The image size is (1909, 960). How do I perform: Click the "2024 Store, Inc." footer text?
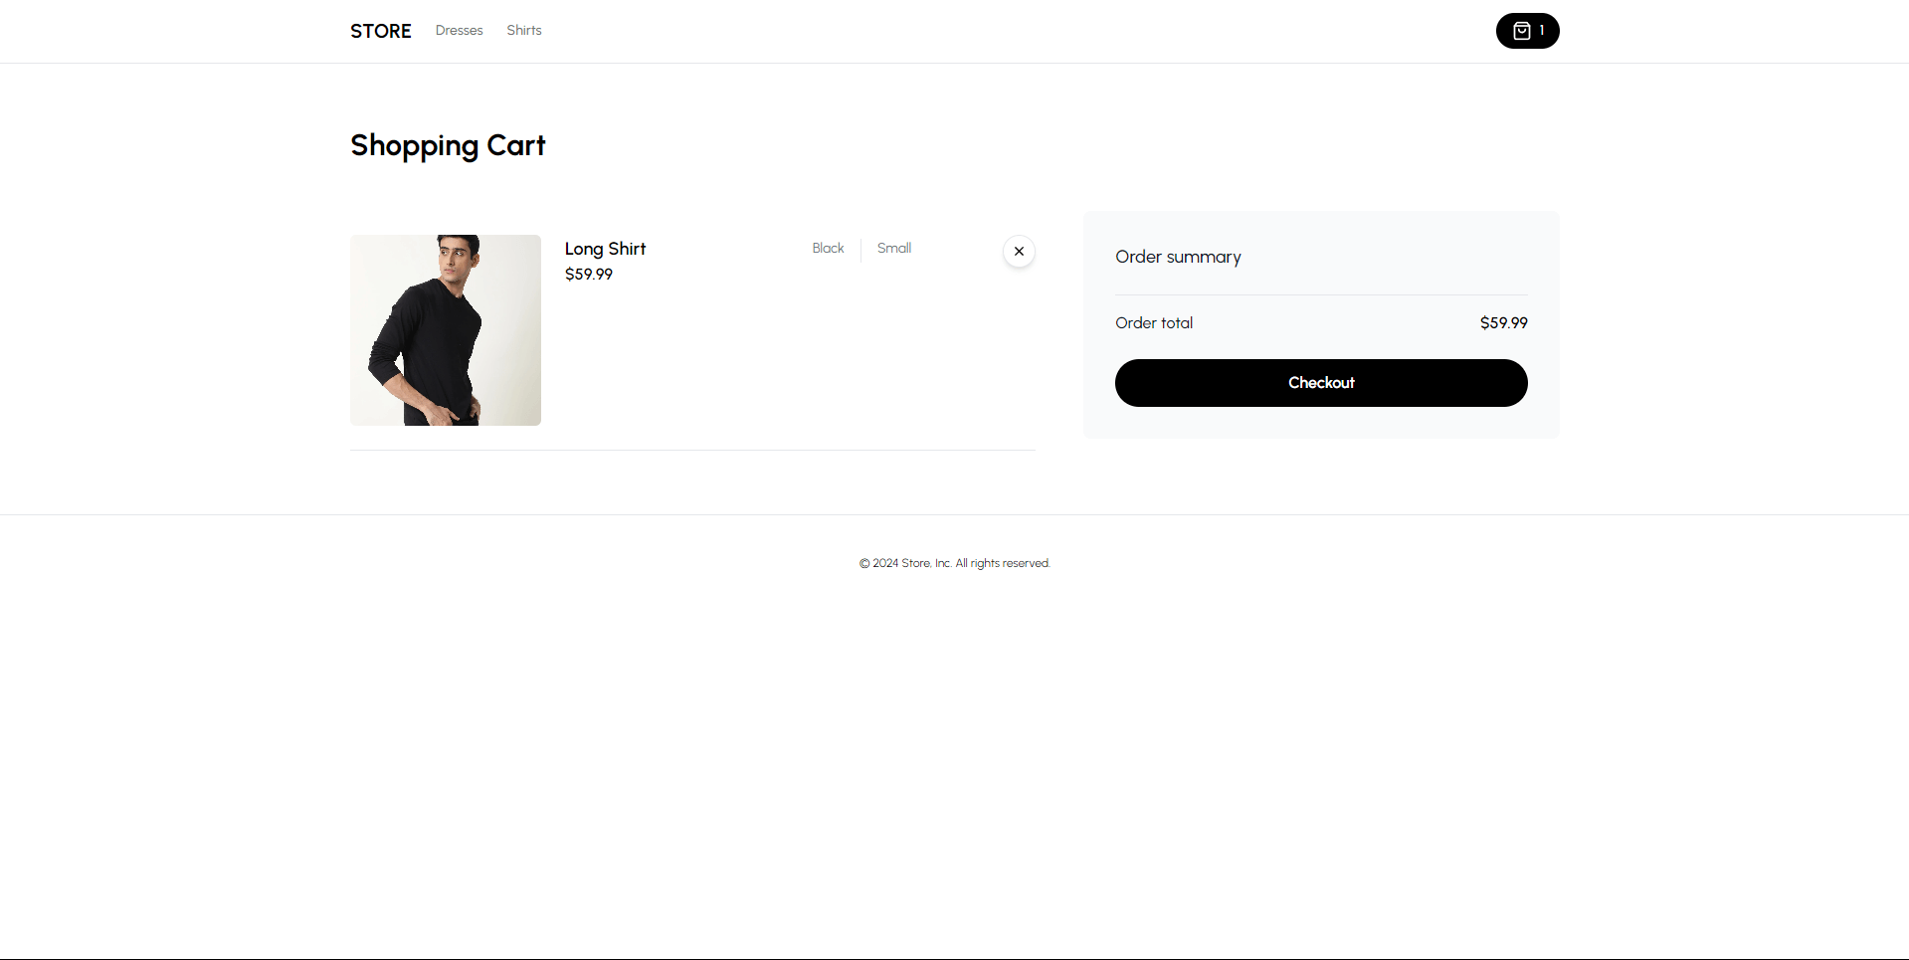[x=912, y=564]
